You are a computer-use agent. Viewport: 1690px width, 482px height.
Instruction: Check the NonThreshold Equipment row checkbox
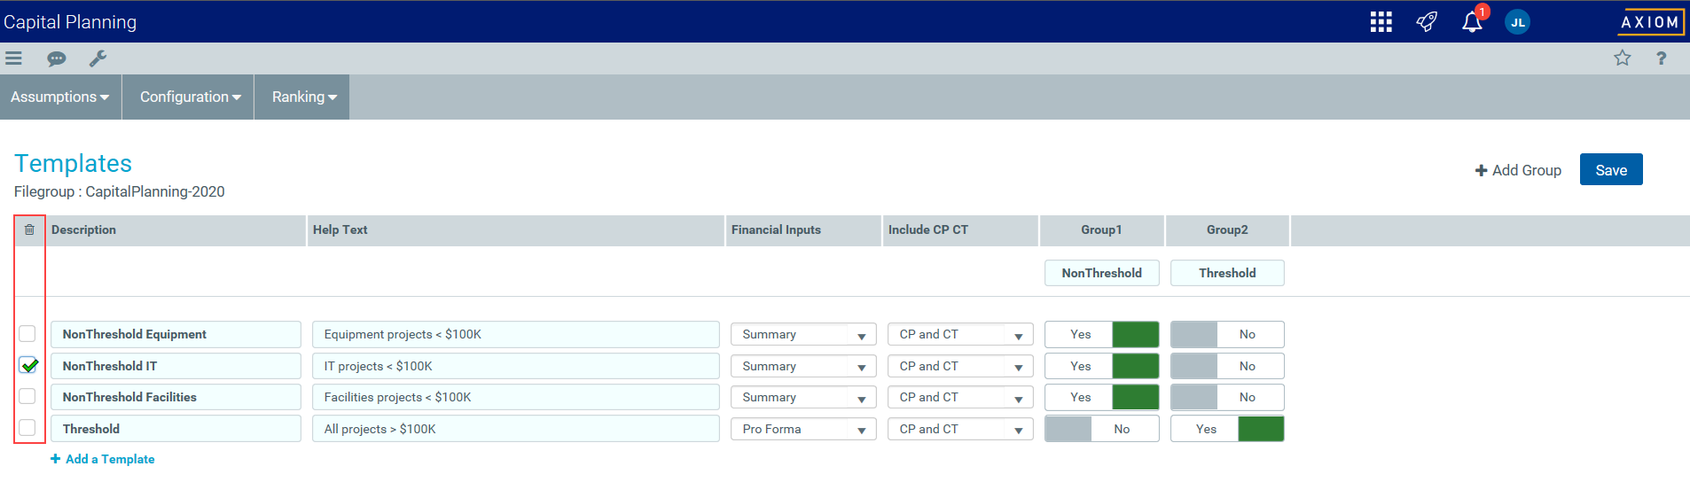27,334
